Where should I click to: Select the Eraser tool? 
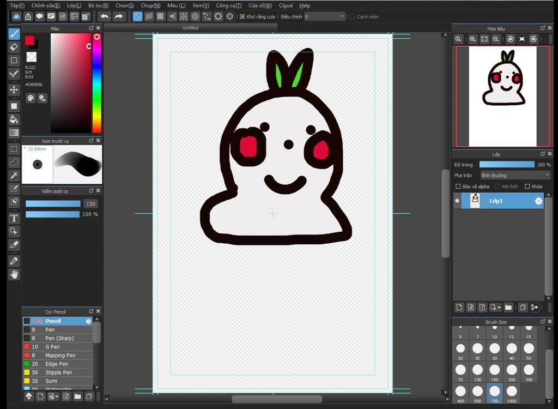coord(14,47)
